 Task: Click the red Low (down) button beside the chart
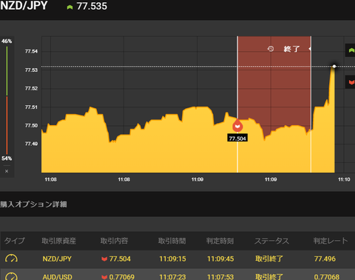point(351,82)
